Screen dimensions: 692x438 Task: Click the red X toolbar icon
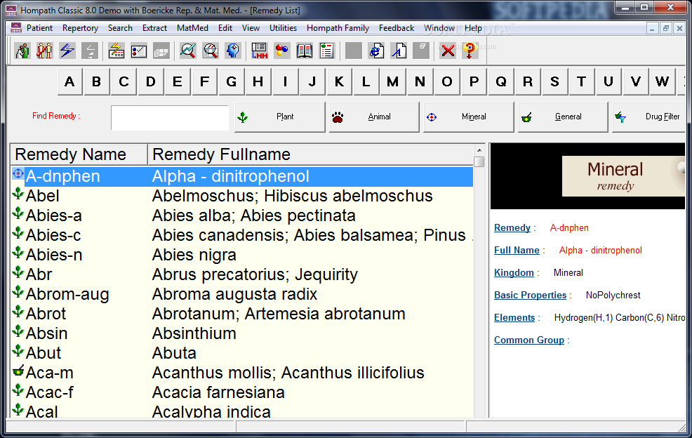pyautogui.click(x=448, y=51)
